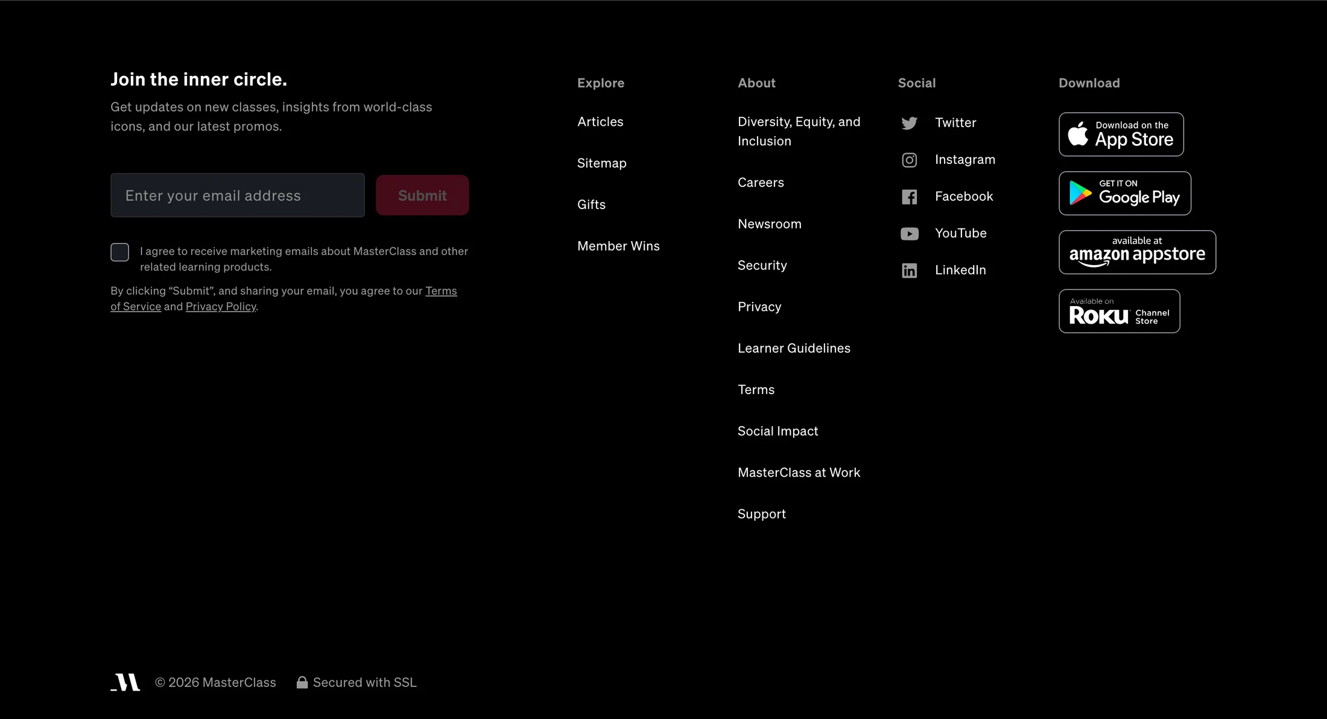Click the Twitter bird icon
The width and height of the screenshot is (1327, 719).
pos(909,123)
